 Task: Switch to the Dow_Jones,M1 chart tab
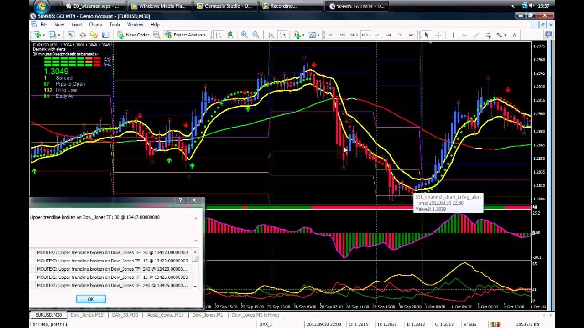coord(208,315)
